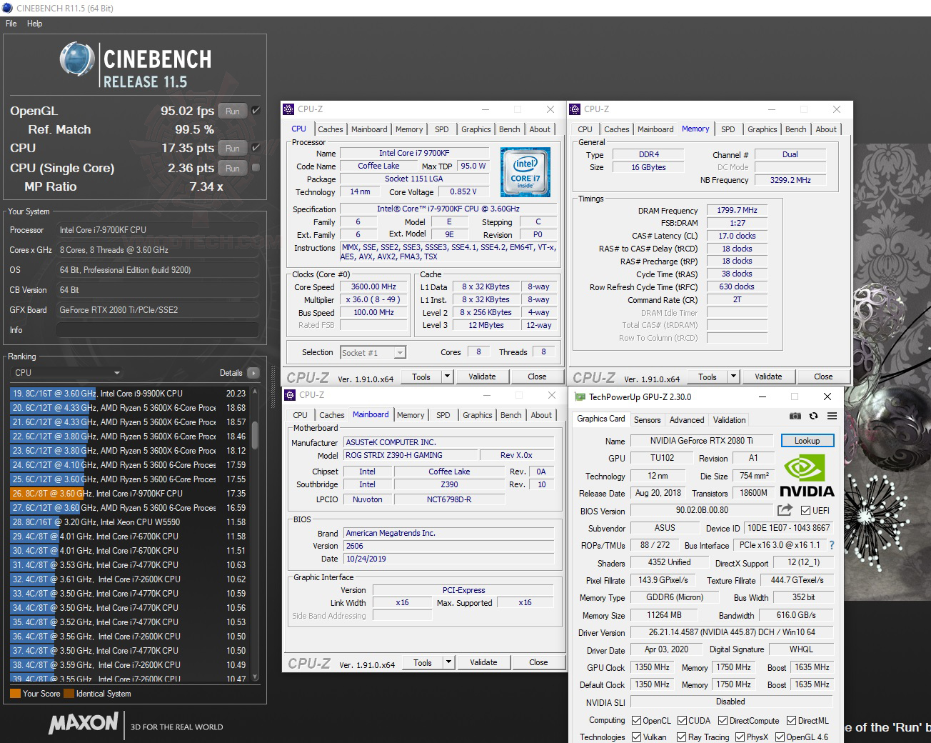The height and width of the screenshot is (743, 931).
Task: Click the Details arrow icon in Ranking
Action: tap(253, 373)
